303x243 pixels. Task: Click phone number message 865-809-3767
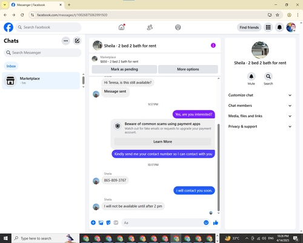coord(115,180)
